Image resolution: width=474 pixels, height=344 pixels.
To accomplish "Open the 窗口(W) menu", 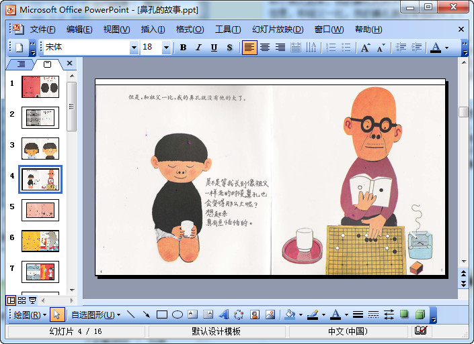I will (x=329, y=30).
